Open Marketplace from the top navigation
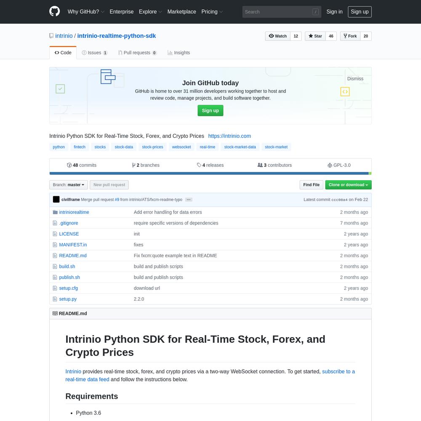Image resolution: width=421 pixels, height=421 pixels. click(x=182, y=12)
